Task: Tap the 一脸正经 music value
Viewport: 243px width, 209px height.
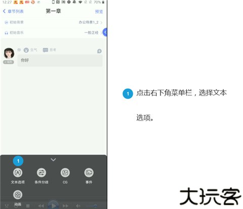Action: click(x=91, y=32)
